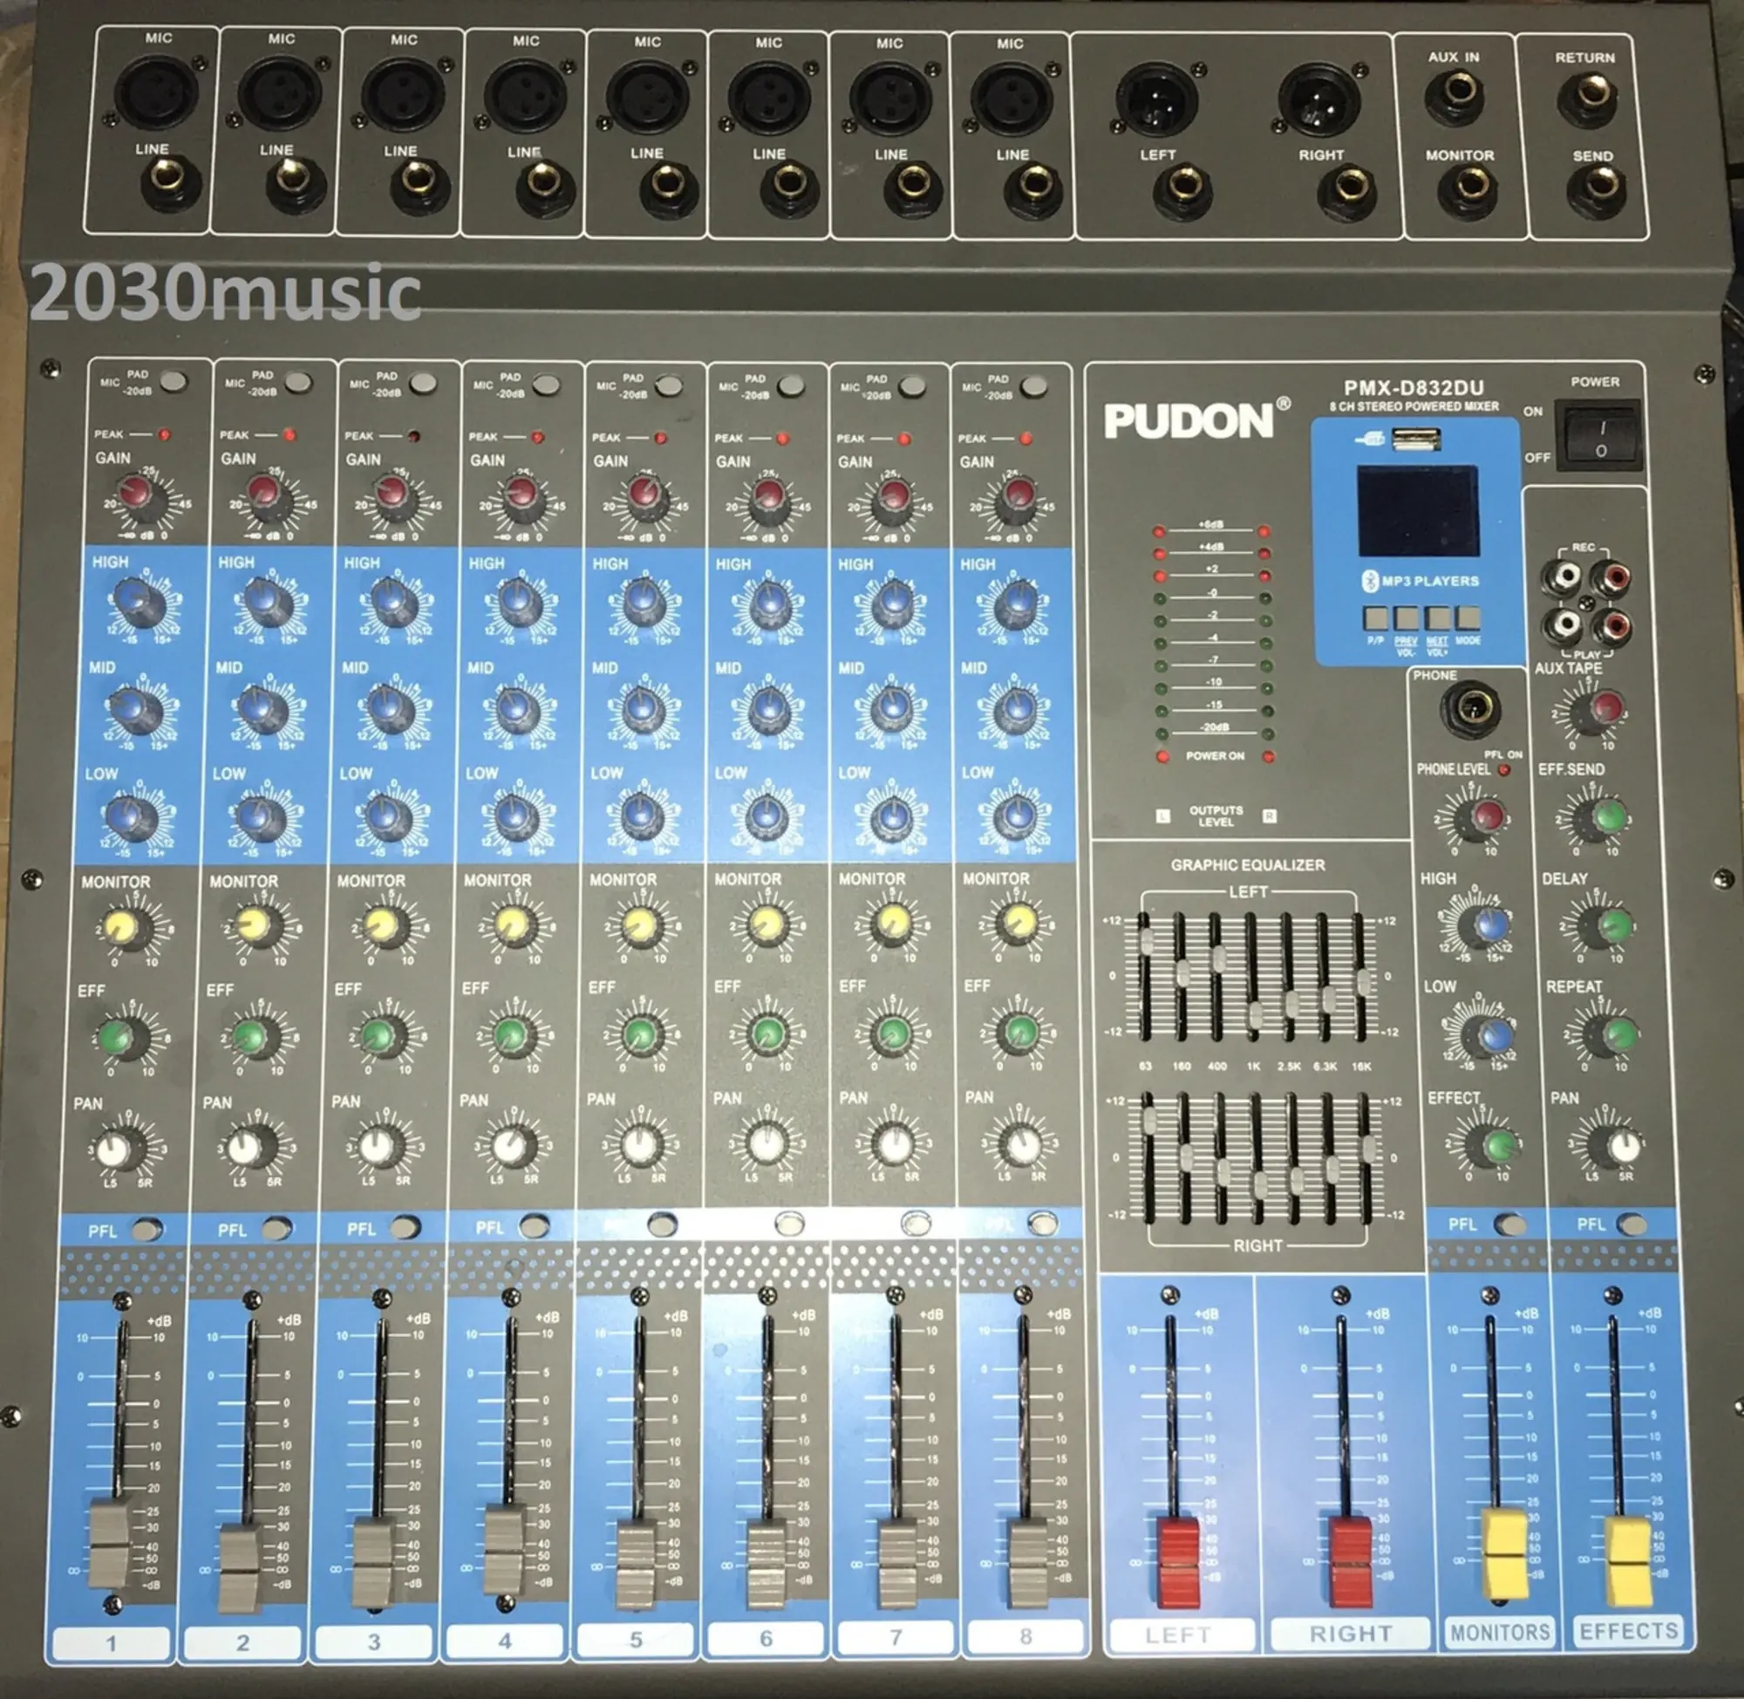
Task: Grab the yellow EFFECTS fader
Action: pos(1630,1561)
